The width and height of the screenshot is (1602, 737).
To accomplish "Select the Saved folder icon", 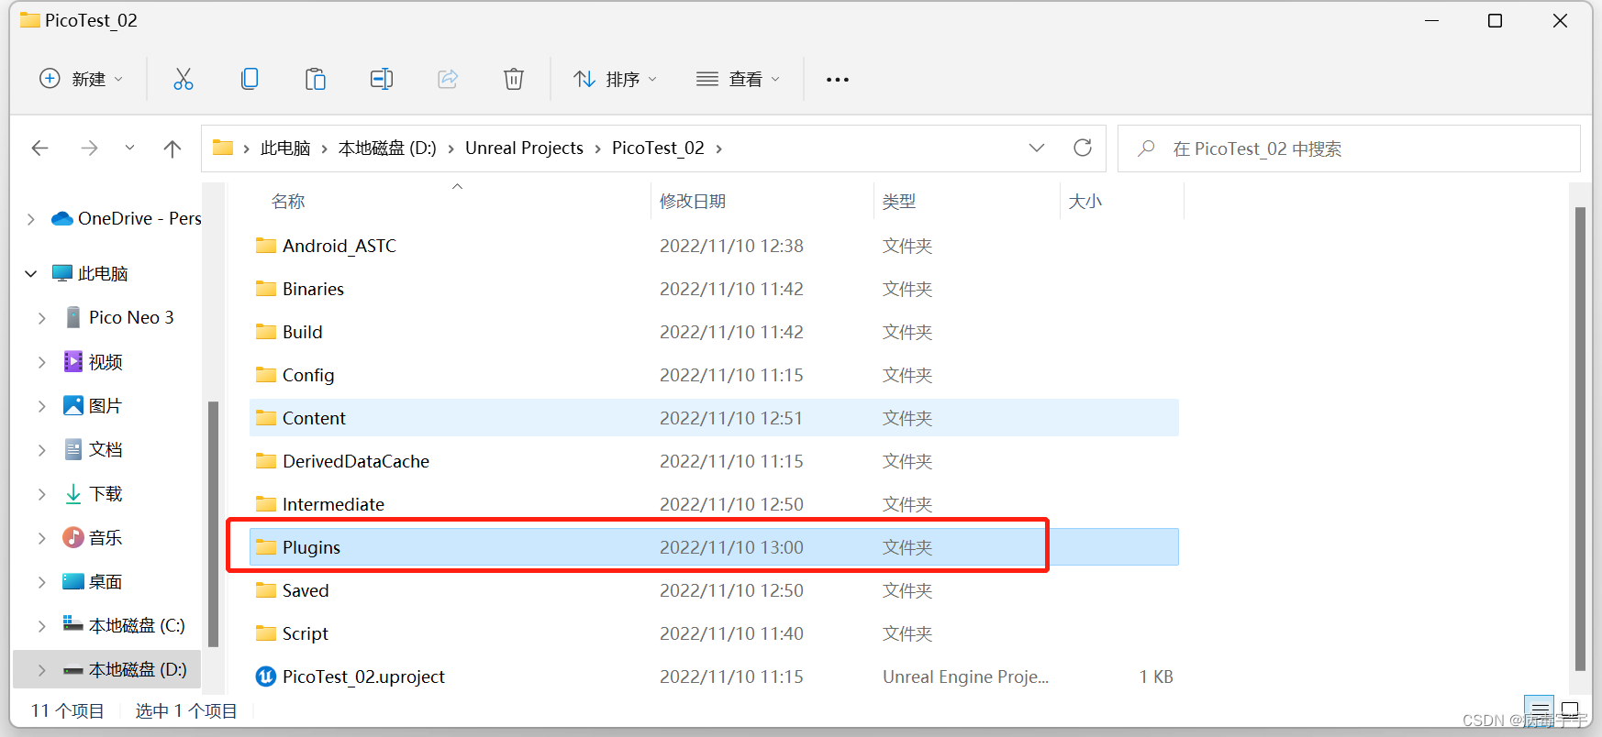I will (x=266, y=590).
